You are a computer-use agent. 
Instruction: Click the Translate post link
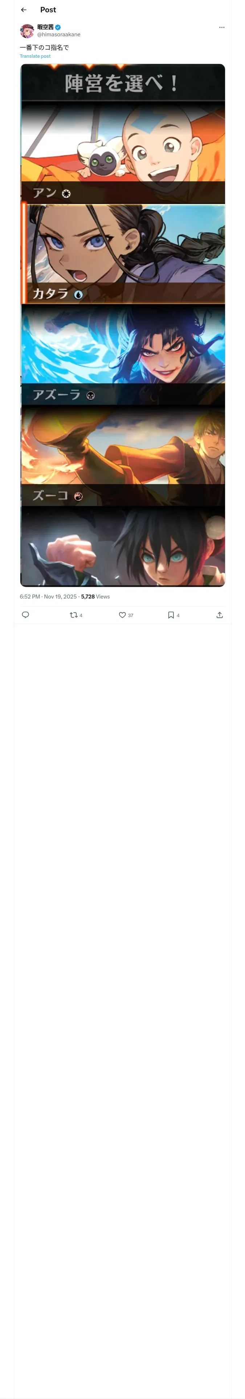tap(35, 57)
